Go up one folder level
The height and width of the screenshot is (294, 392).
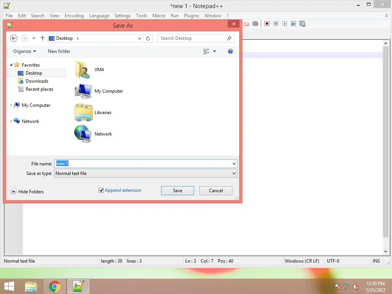42,38
